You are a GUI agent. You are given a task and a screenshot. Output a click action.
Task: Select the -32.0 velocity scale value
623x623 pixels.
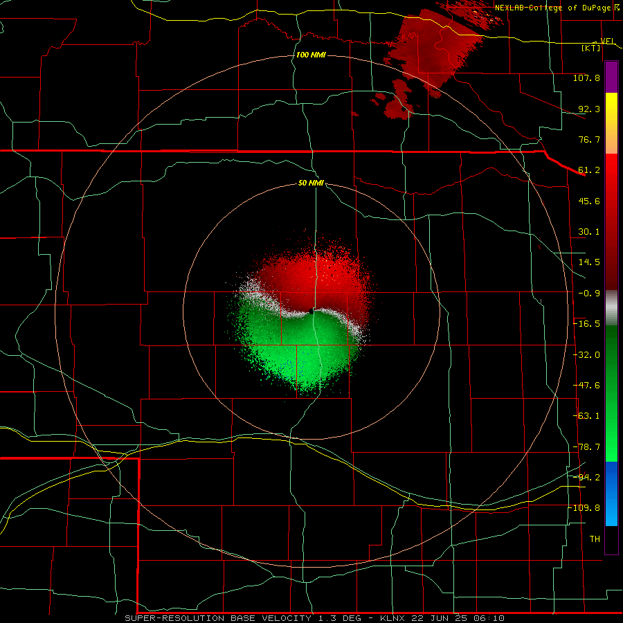tap(586, 355)
